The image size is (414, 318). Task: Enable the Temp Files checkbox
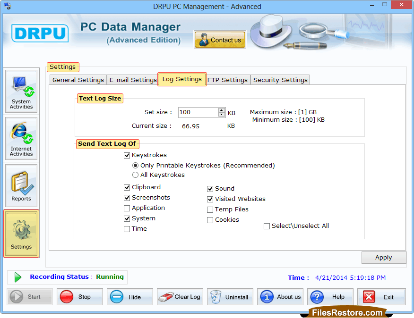pos(210,209)
